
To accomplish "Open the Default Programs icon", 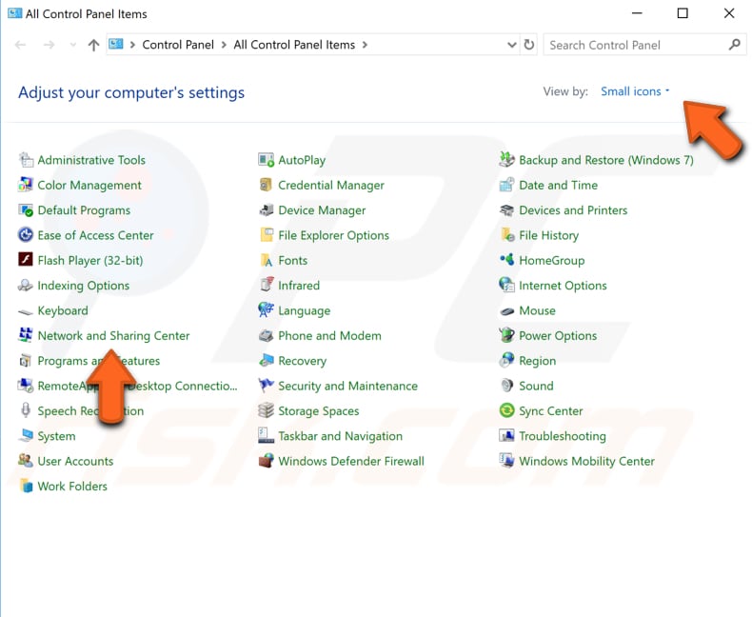I will 26,210.
